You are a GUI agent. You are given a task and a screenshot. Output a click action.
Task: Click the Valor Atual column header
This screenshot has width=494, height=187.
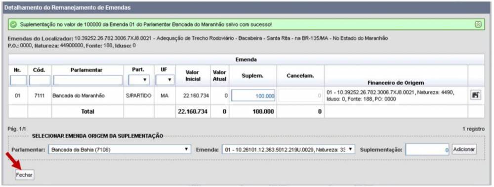click(x=220, y=76)
